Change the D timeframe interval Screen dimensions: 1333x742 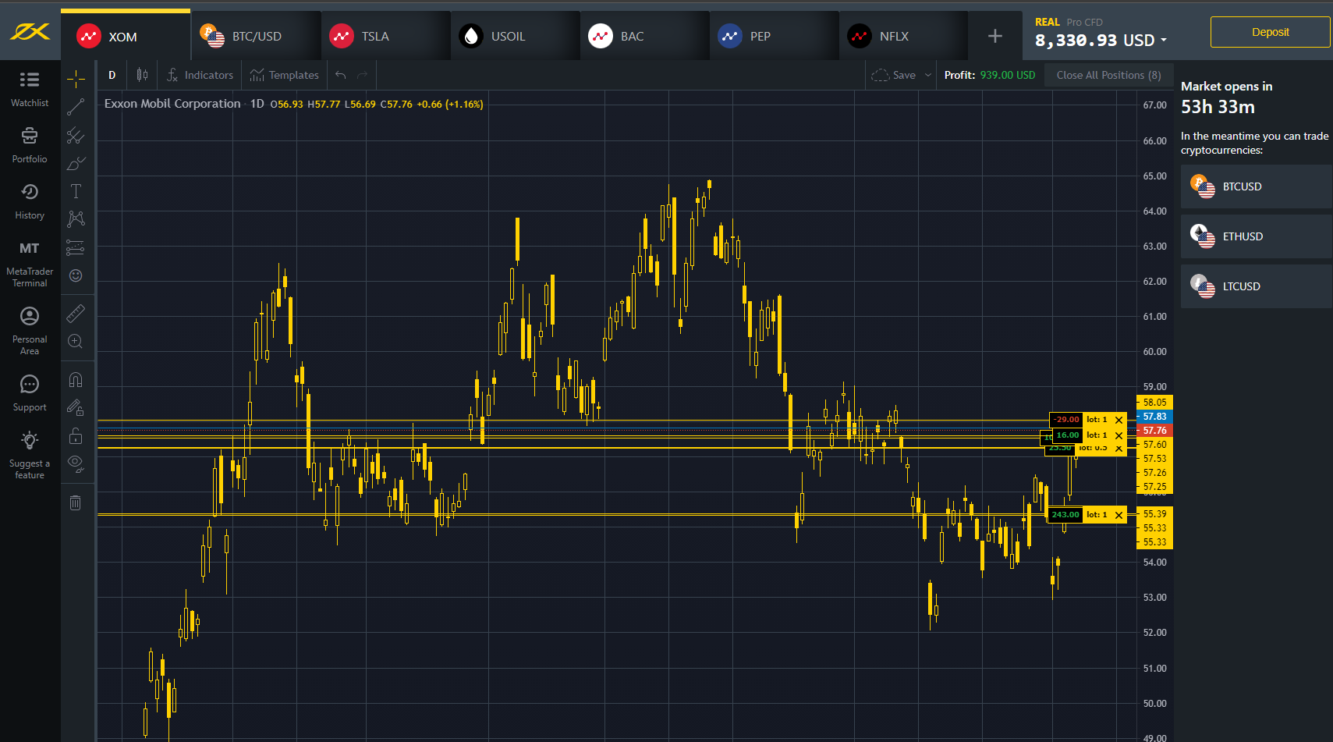click(x=112, y=75)
